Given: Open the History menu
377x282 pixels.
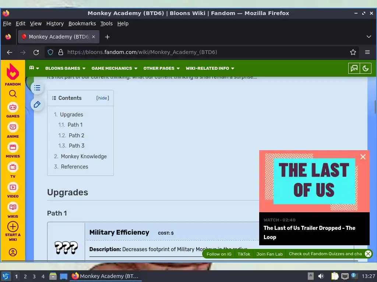Looking at the screenshot, I should pos(55,23).
